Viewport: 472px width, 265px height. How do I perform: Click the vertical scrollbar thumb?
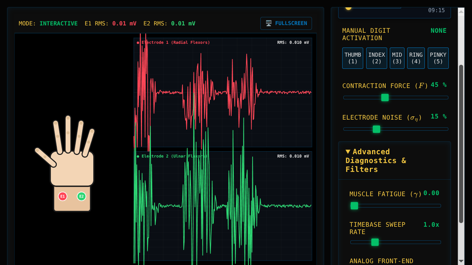coord(461,144)
